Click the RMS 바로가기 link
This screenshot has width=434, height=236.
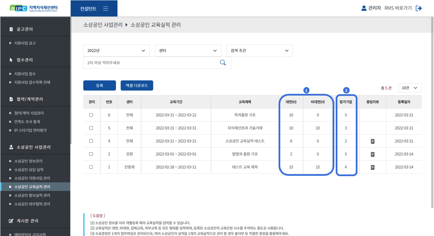[398, 8]
